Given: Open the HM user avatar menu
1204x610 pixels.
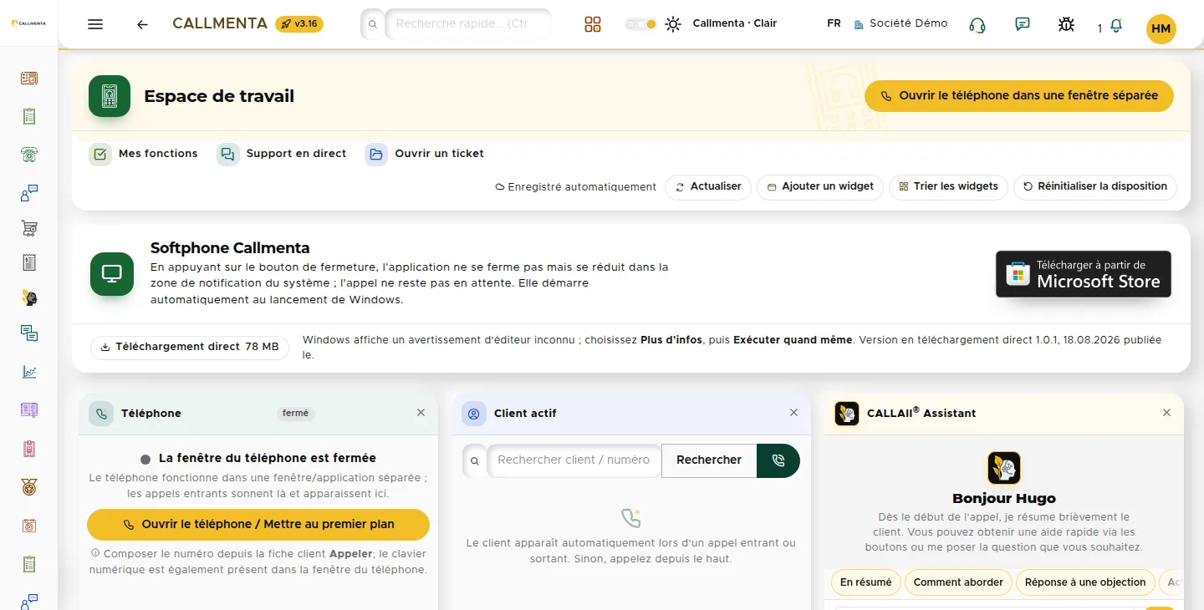Looking at the screenshot, I should pos(1161,28).
